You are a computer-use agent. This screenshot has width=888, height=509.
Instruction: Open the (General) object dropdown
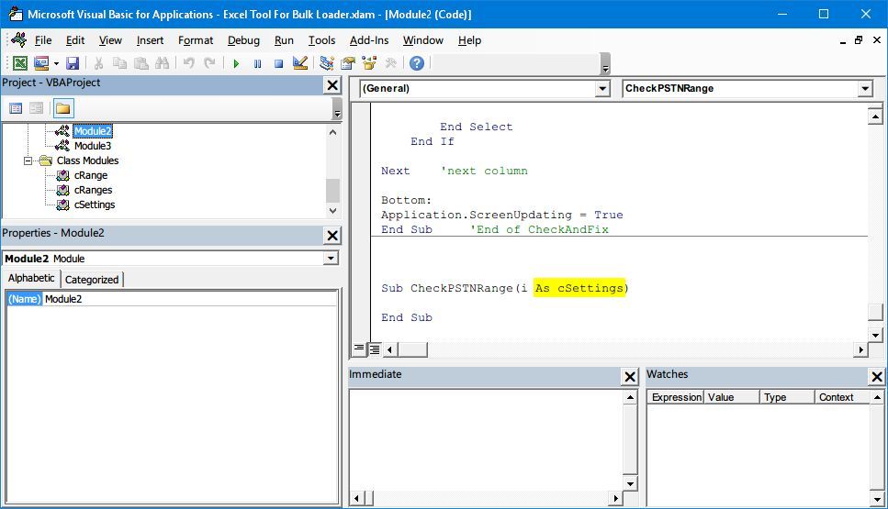602,88
